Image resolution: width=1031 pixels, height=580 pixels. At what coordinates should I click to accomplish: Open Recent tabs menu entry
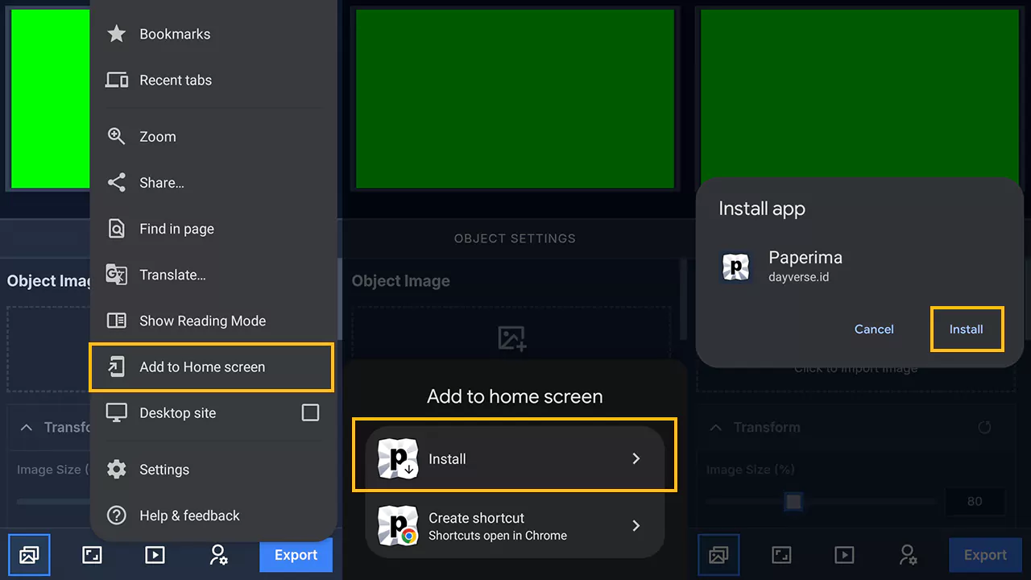213,80
